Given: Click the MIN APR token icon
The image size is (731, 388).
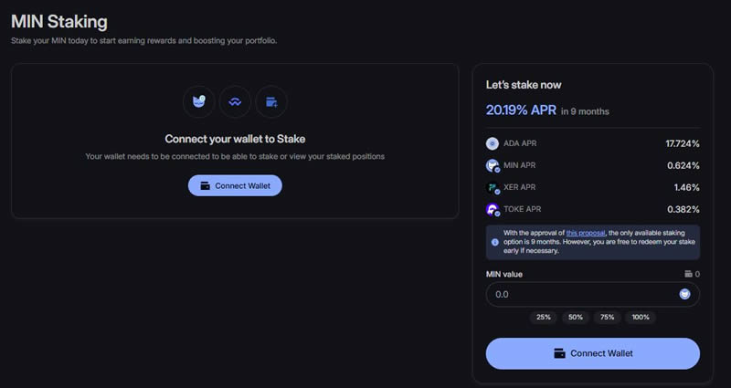Looking at the screenshot, I should [493, 165].
